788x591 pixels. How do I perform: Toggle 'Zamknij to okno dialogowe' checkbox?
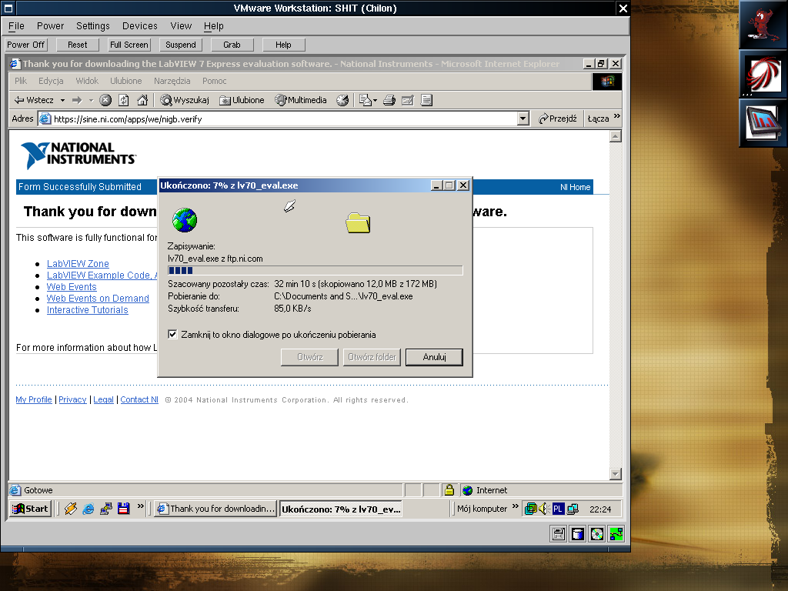click(172, 335)
